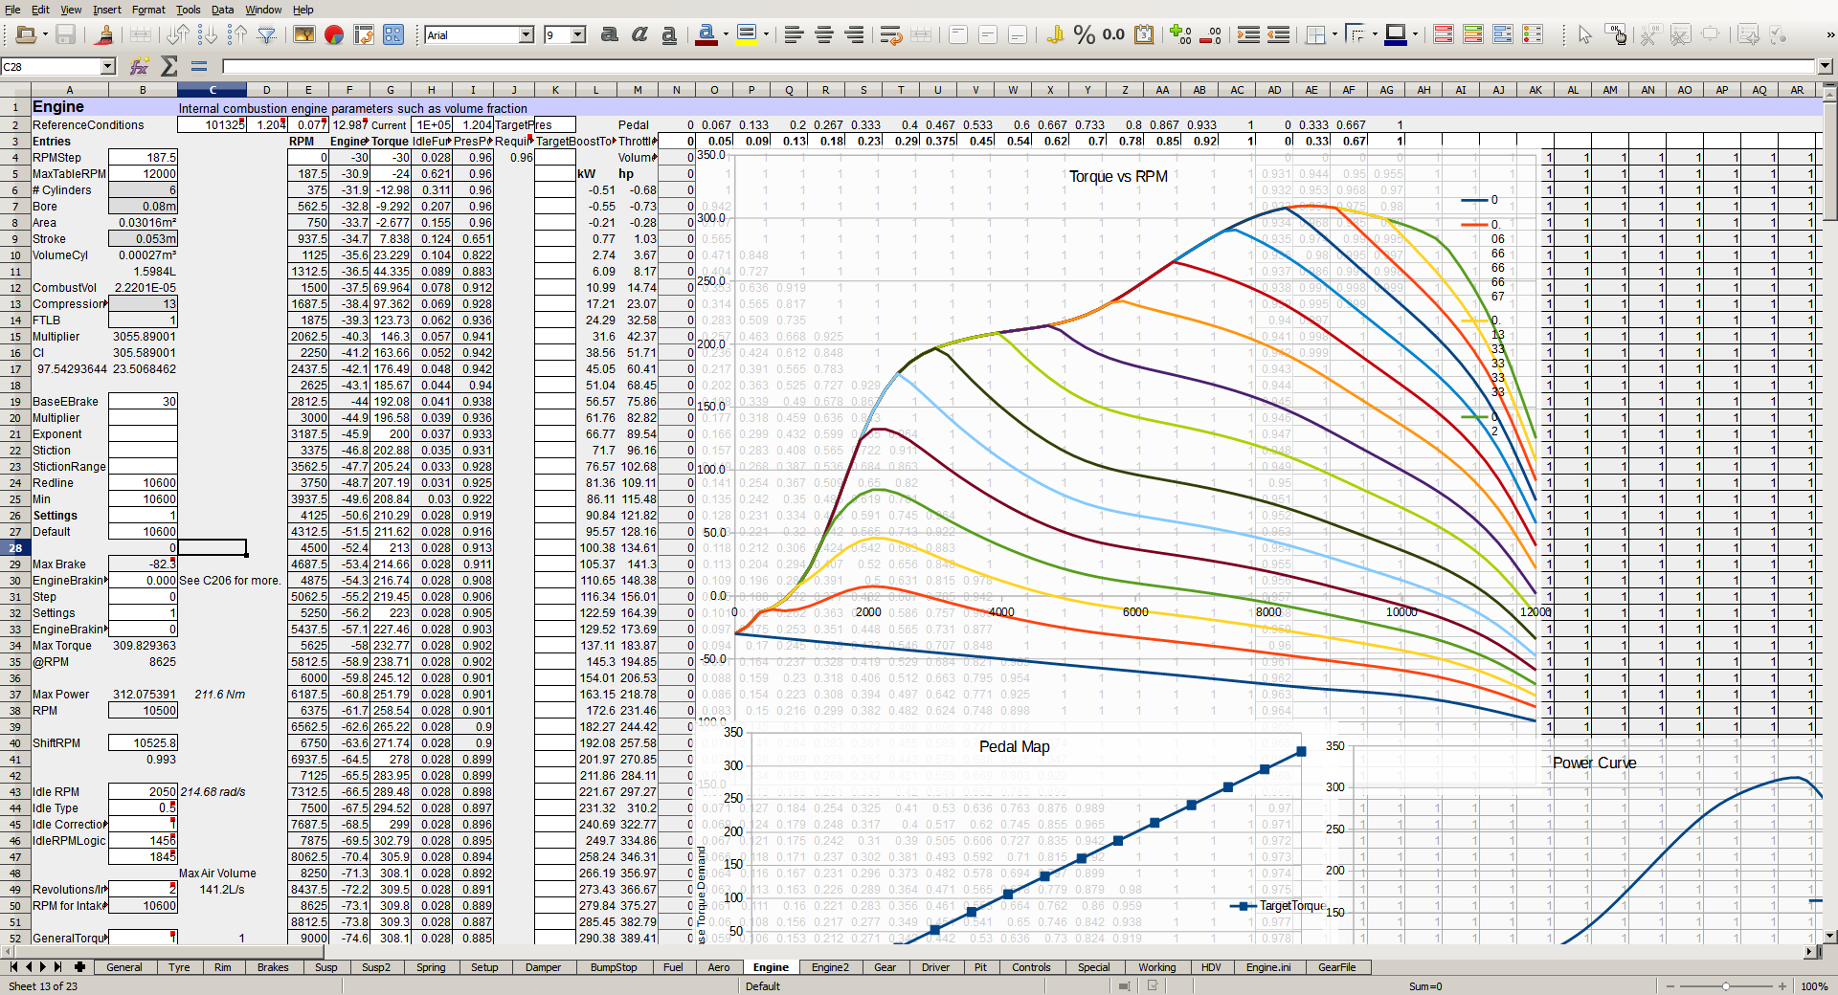Add a new sheet with plus button
This screenshot has width=1838, height=995.
click(x=79, y=967)
